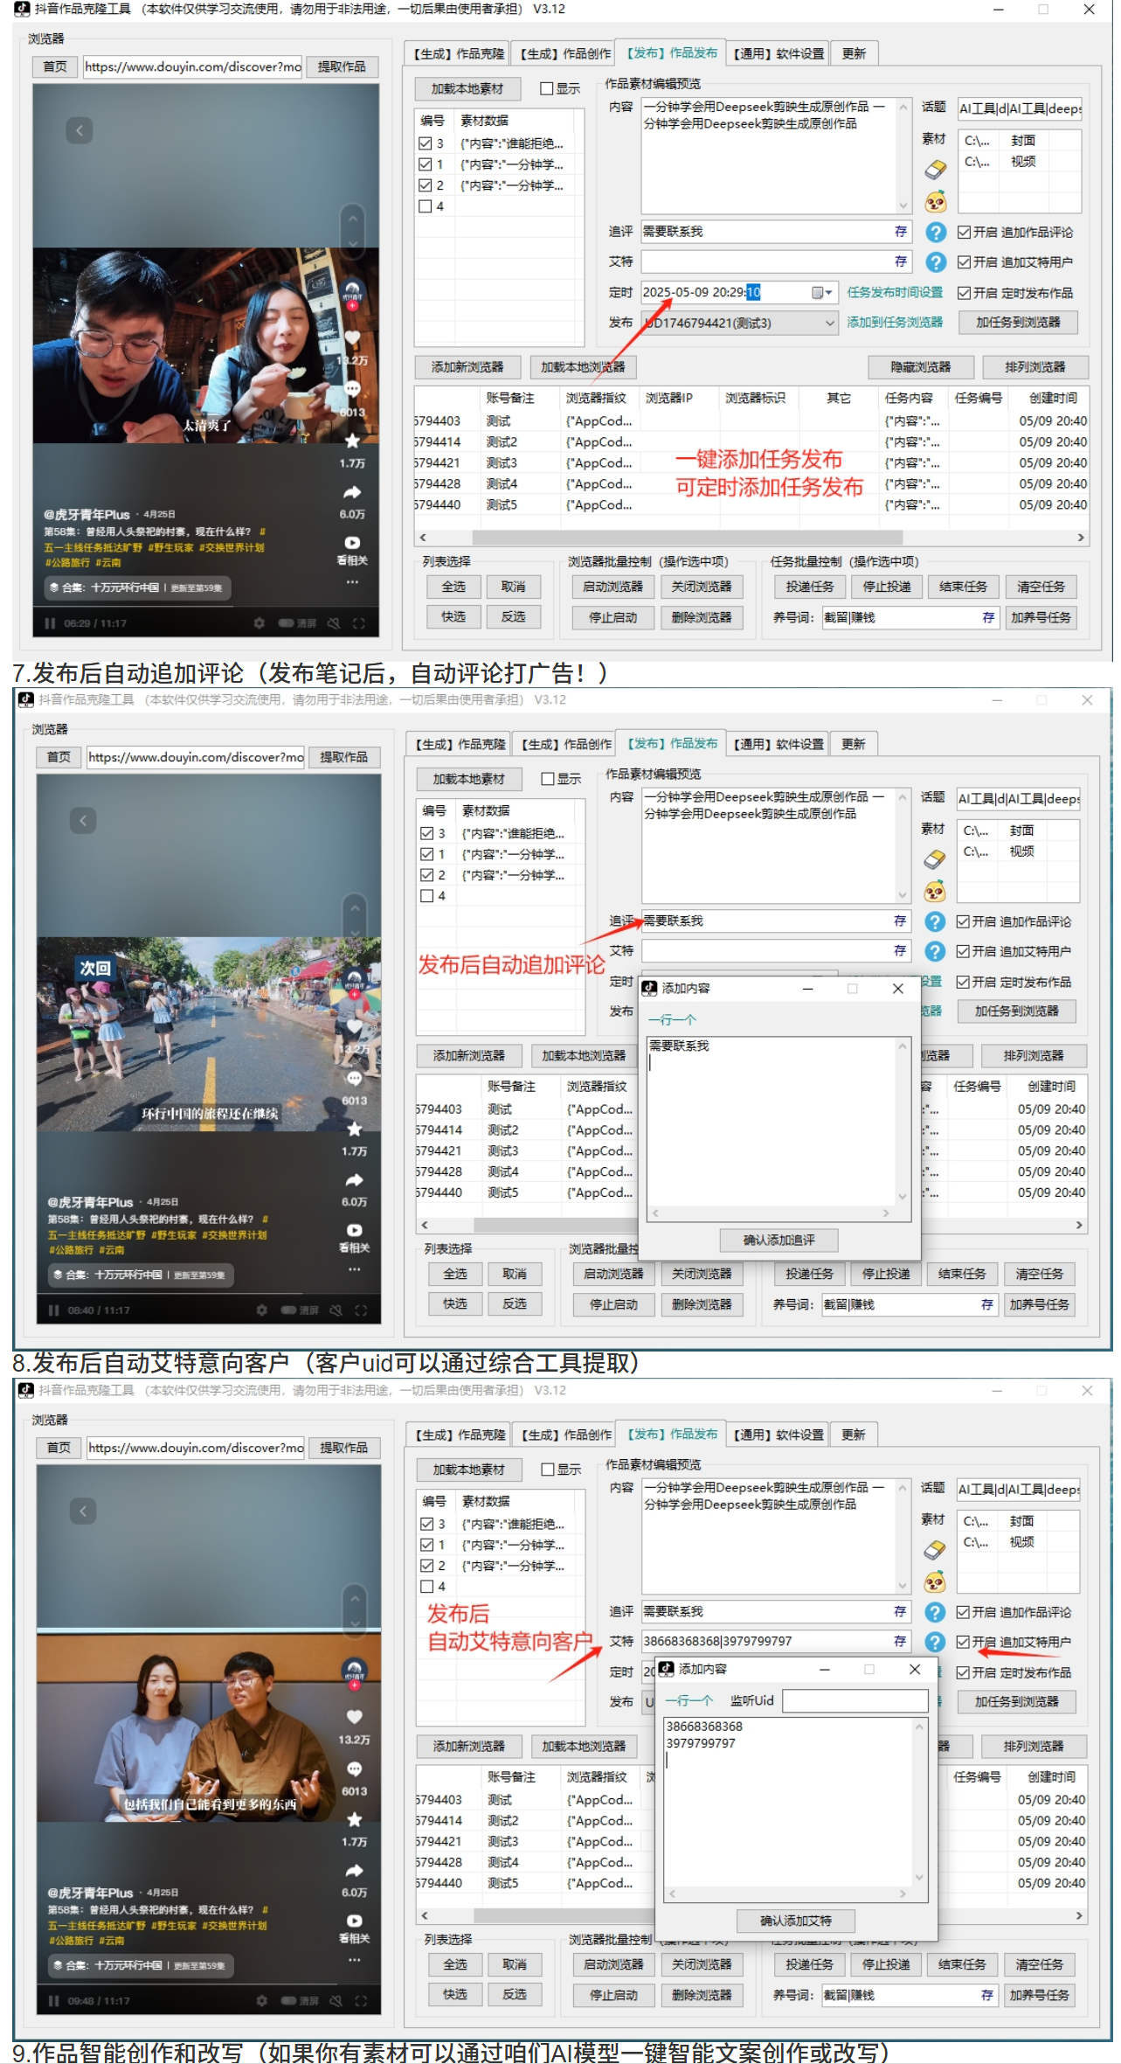Switch to 【生成】作品创作 tab in top window
The image size is (1121, 2064).
[565, 53]
